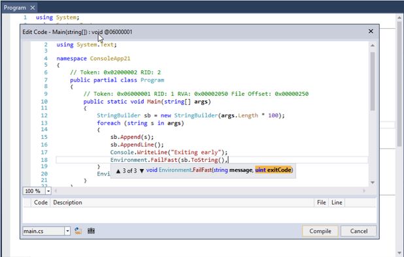The height and width of the screenshot is (257, 404).
Task: Click the code editor scroll down arrow
Action: coord(373,183)
